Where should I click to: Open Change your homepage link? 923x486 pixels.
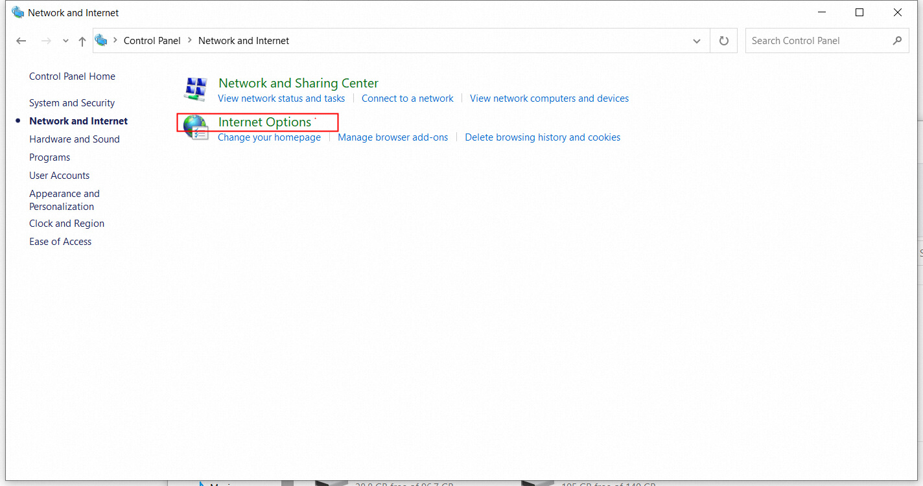click(269, 137)
